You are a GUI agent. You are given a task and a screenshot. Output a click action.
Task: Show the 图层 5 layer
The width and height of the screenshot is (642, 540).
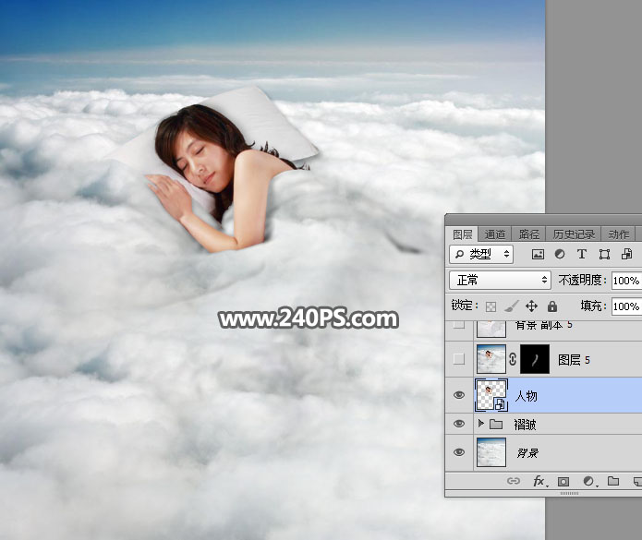[x=459, y=359]
